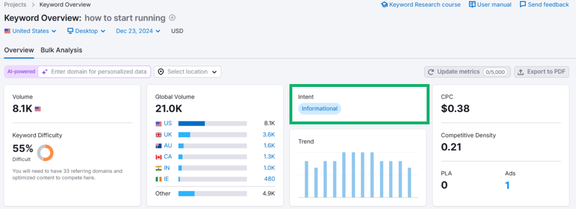Click the Send feedback speech bubble icon
Image resolution: width=576 pixels, height=209 pixels.
point(523,5)
